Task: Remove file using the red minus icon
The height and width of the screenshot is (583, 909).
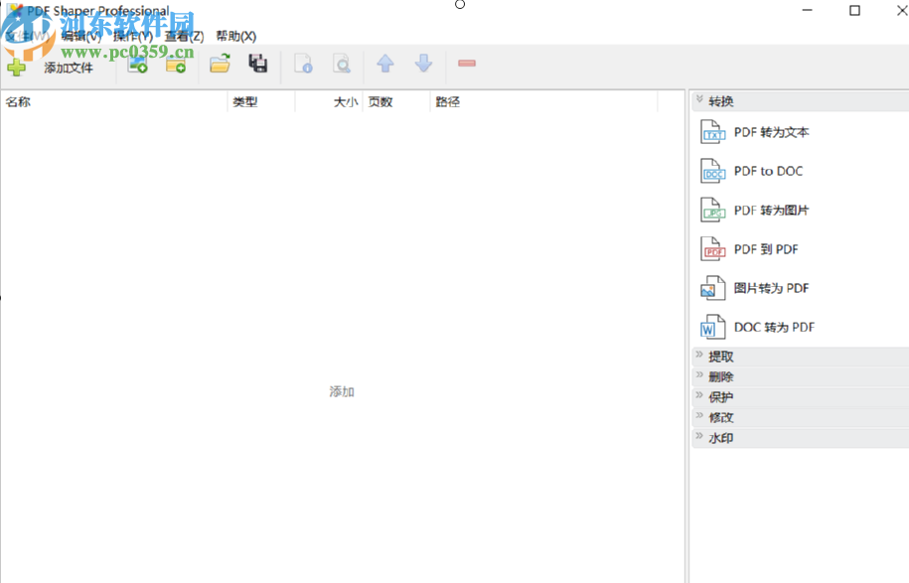Action: coord(466,64)
